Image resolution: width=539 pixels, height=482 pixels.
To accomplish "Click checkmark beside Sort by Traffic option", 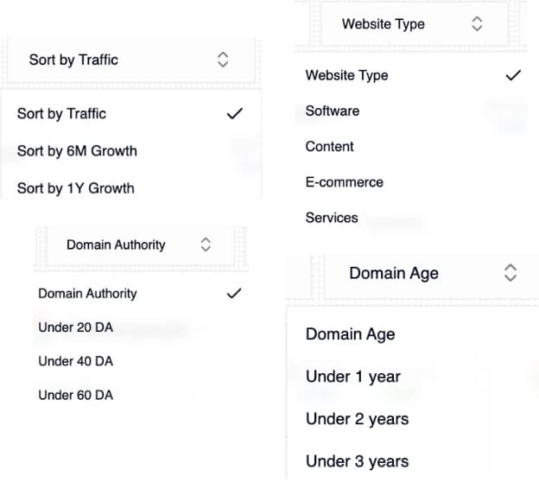I will coord(233,113).
